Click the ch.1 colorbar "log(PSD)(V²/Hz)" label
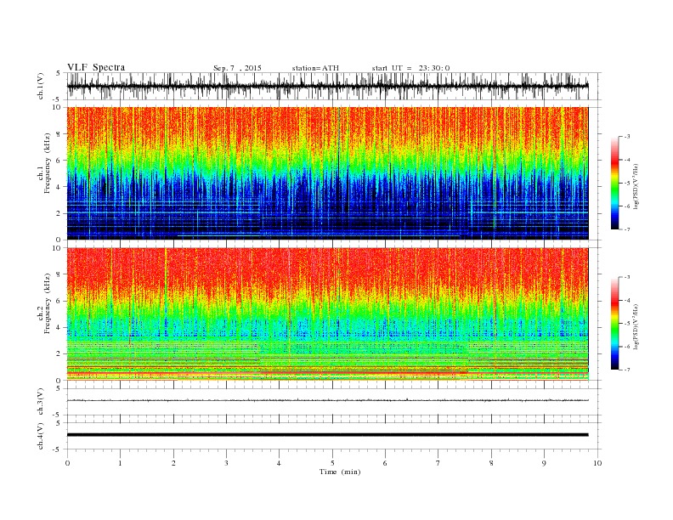This screenshot has height=520, width=673. click(636, 186)
